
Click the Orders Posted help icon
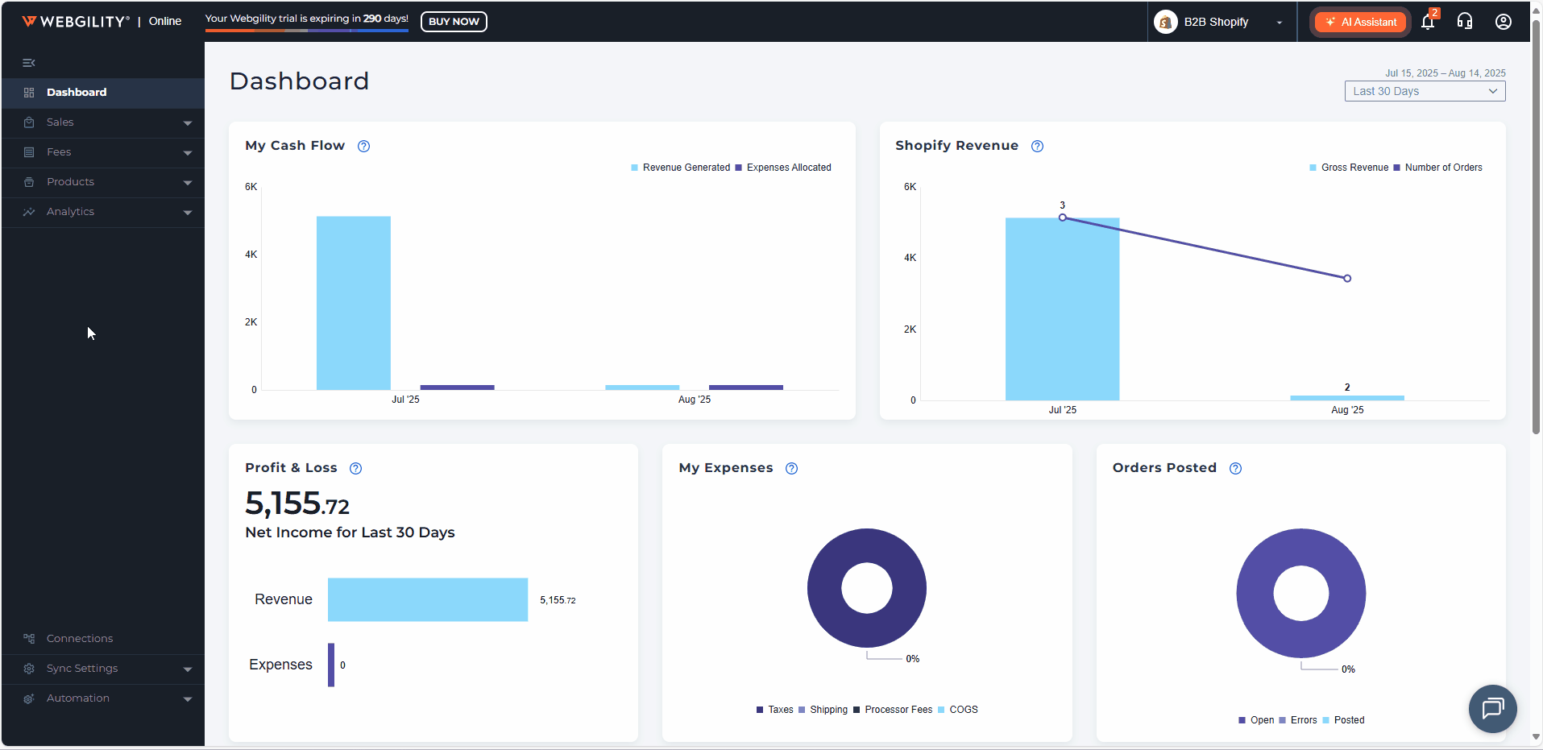[1235, 468]
